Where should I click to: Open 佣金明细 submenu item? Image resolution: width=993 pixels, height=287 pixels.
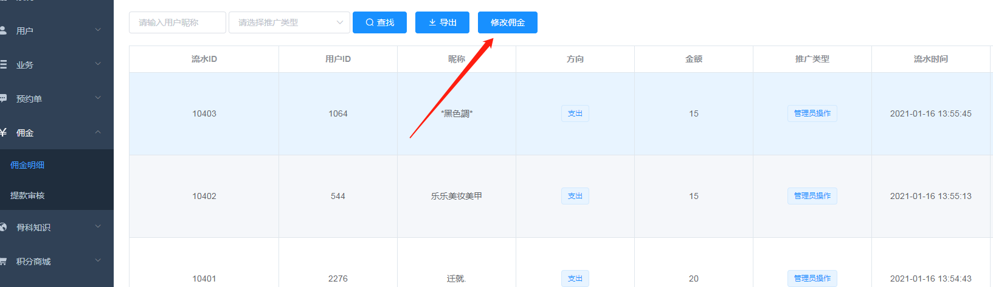click(x=57, y=164)
